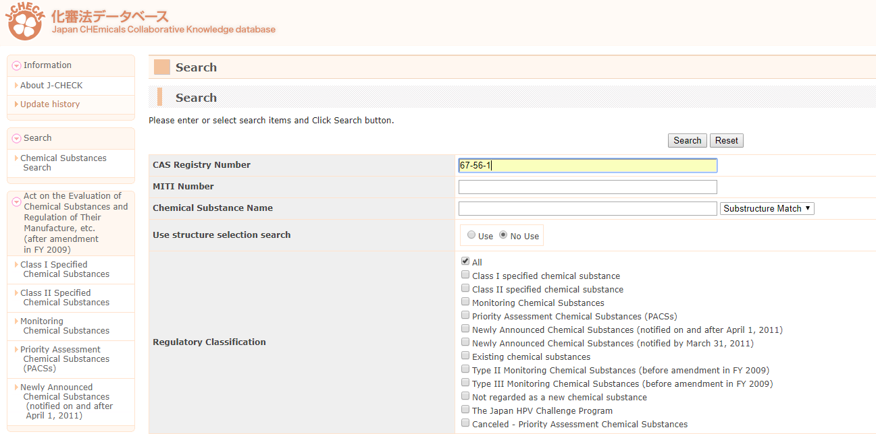Open Chemical Substances Search link

(x=63, y=162)
